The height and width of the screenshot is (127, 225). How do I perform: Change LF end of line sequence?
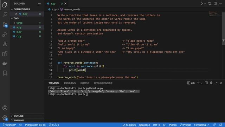pyautogui.click(x=165, y=125)
